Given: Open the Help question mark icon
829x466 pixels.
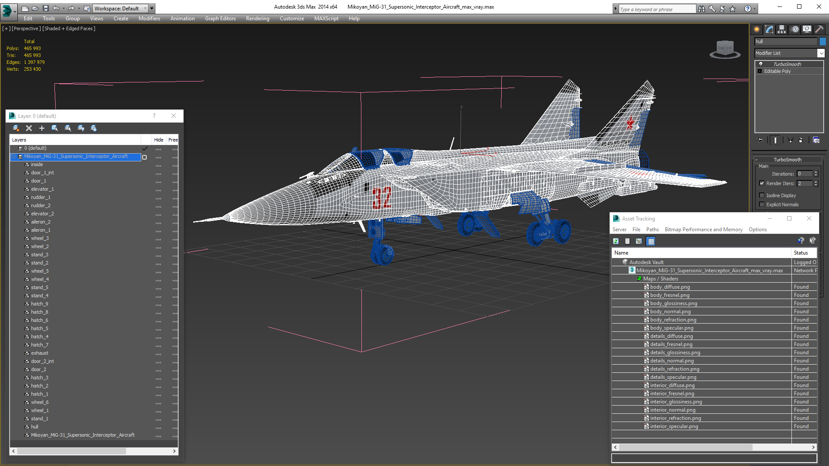Looking at the screenshot, I should tap(748, 9).
